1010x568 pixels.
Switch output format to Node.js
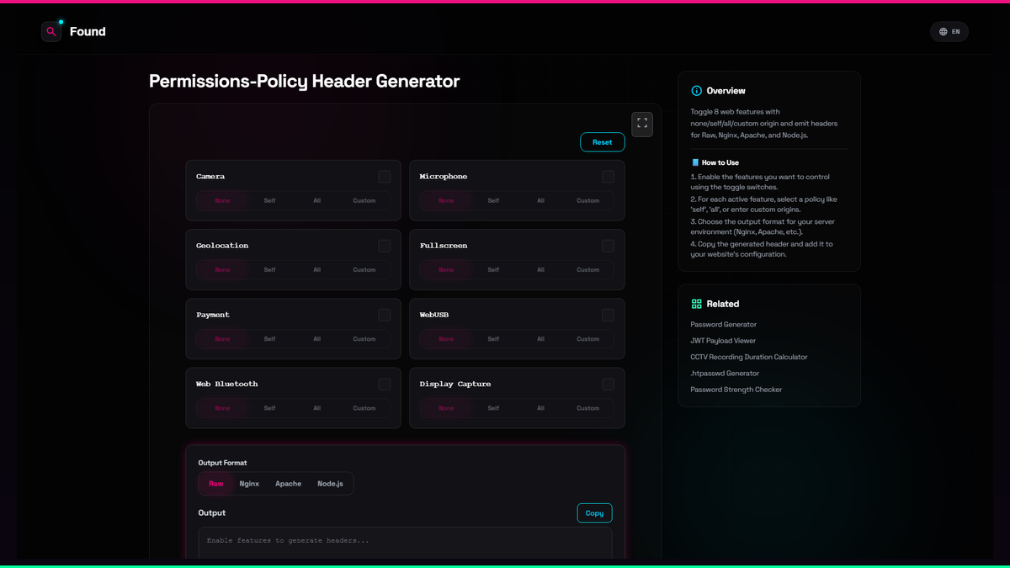pyautogui.click(x=330, y=484)
